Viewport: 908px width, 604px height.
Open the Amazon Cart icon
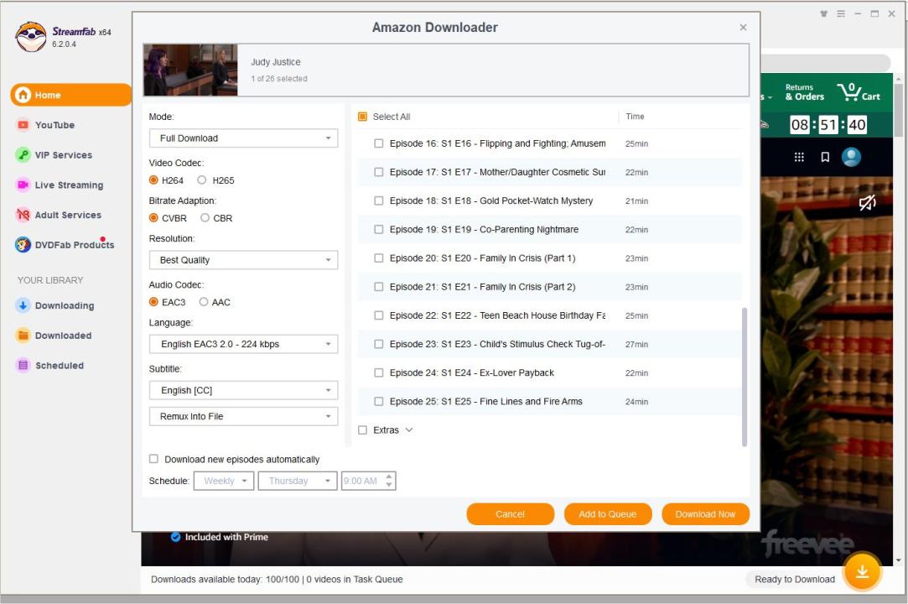pyautogui.click(x=859, y=91)
